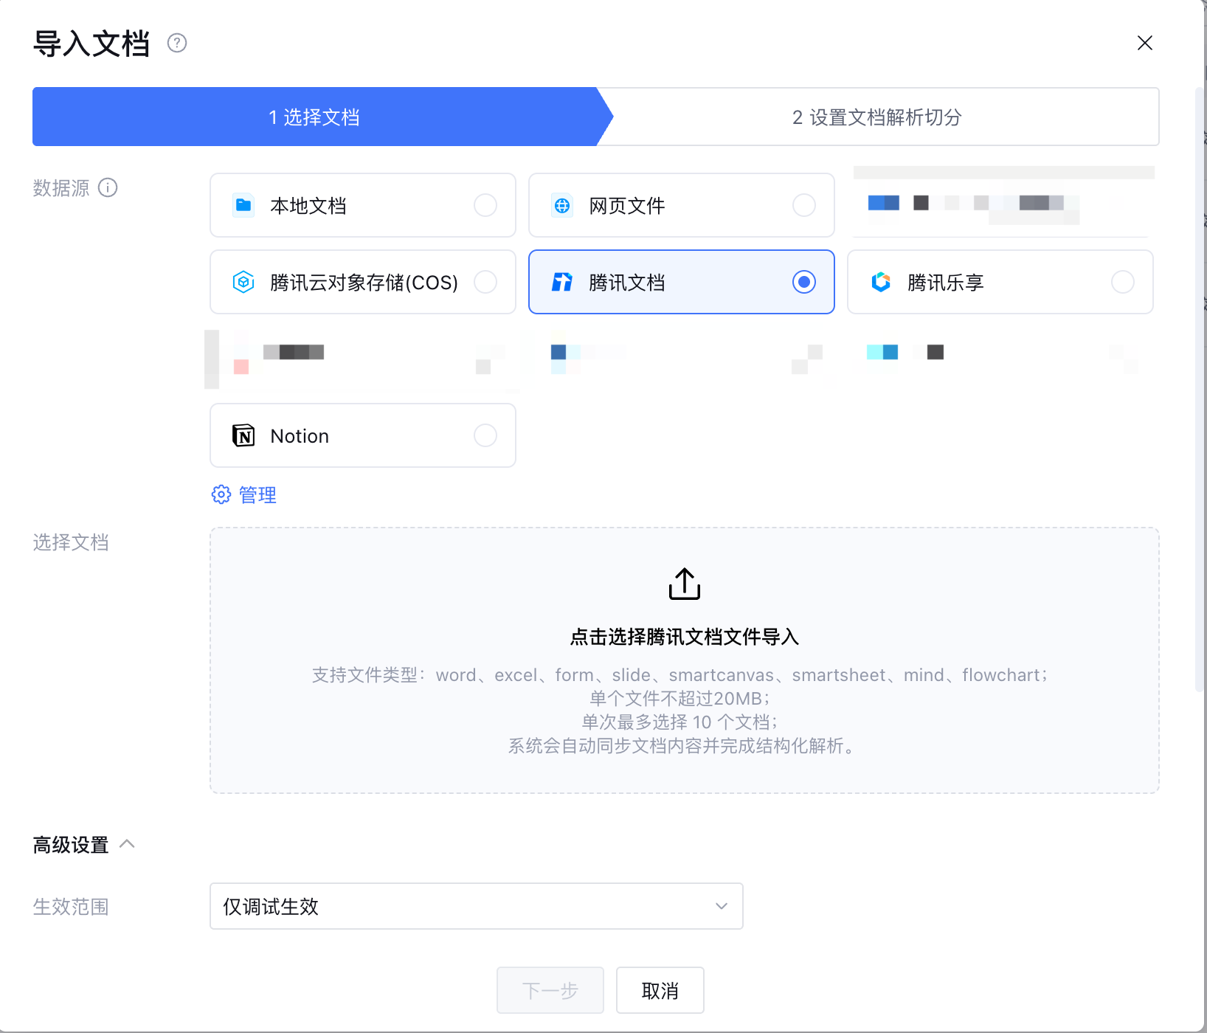Image resolution: width=1207 pixels, height=1033 pixels.
Task: Click the 腾讯文档 logo icon
Action: (x=562, y=282)
